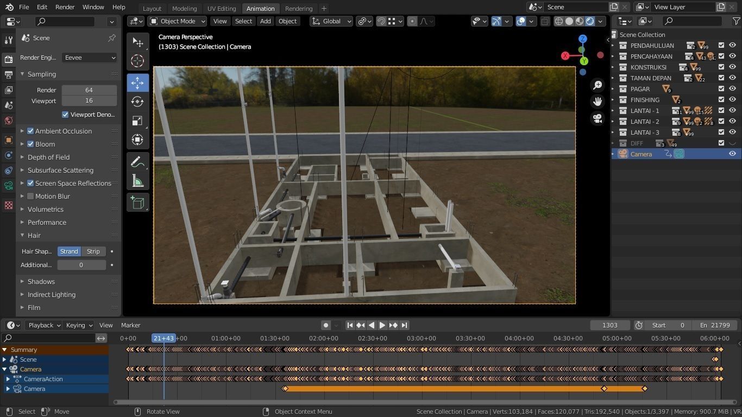This screenshot has height=417, width=742.
Task: Open the Global transform orientation dropdown
Action: (331, 21)
